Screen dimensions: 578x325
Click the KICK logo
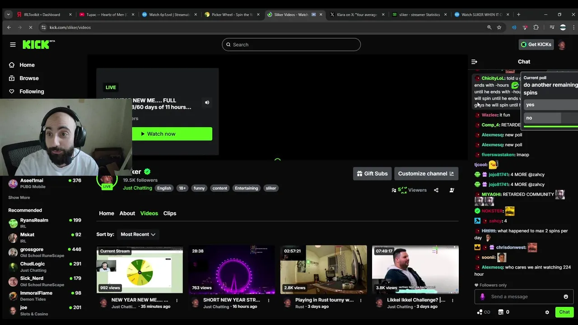[38, 44]
